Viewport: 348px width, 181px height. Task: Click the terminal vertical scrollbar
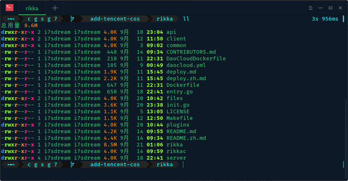click(x=346, y=139)
